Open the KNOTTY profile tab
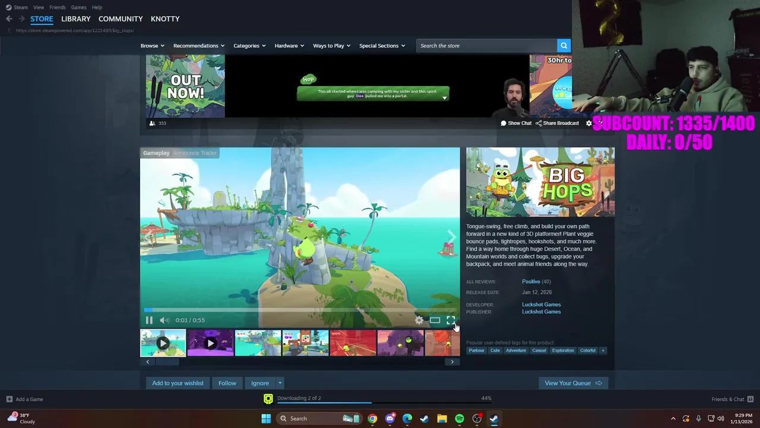The image size is (760, 428). (x=165, y=19)
